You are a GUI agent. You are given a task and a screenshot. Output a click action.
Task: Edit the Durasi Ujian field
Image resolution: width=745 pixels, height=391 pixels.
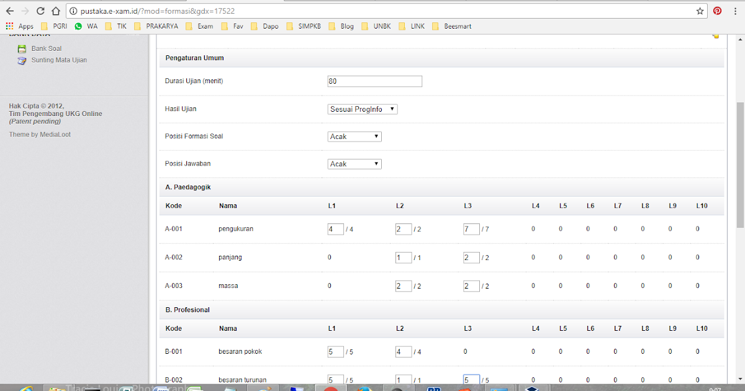click(375, 81)
